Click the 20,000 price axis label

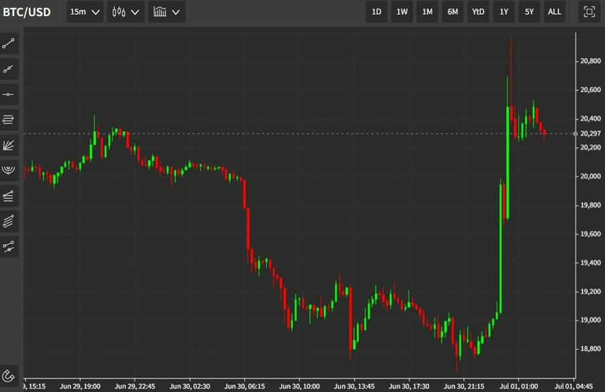click(x=590, y=176)
